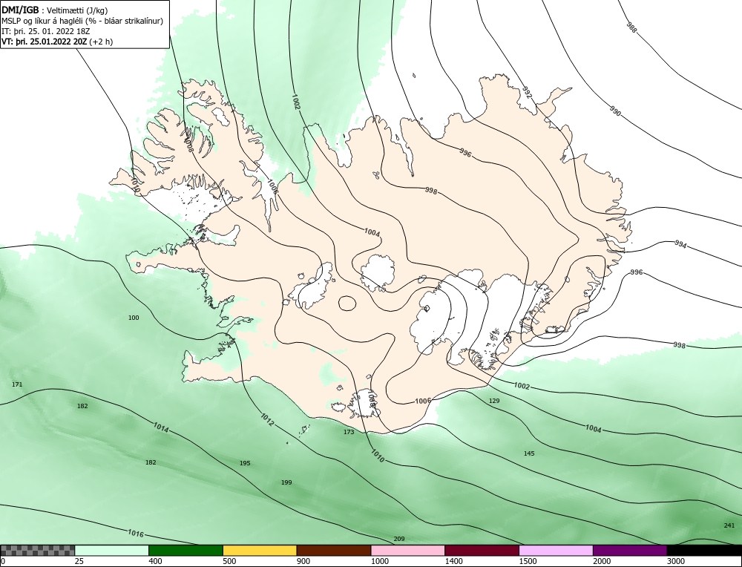
Task: Pick the maroon 1400–1500 legend swatch
Action: [x=482, y=551]
